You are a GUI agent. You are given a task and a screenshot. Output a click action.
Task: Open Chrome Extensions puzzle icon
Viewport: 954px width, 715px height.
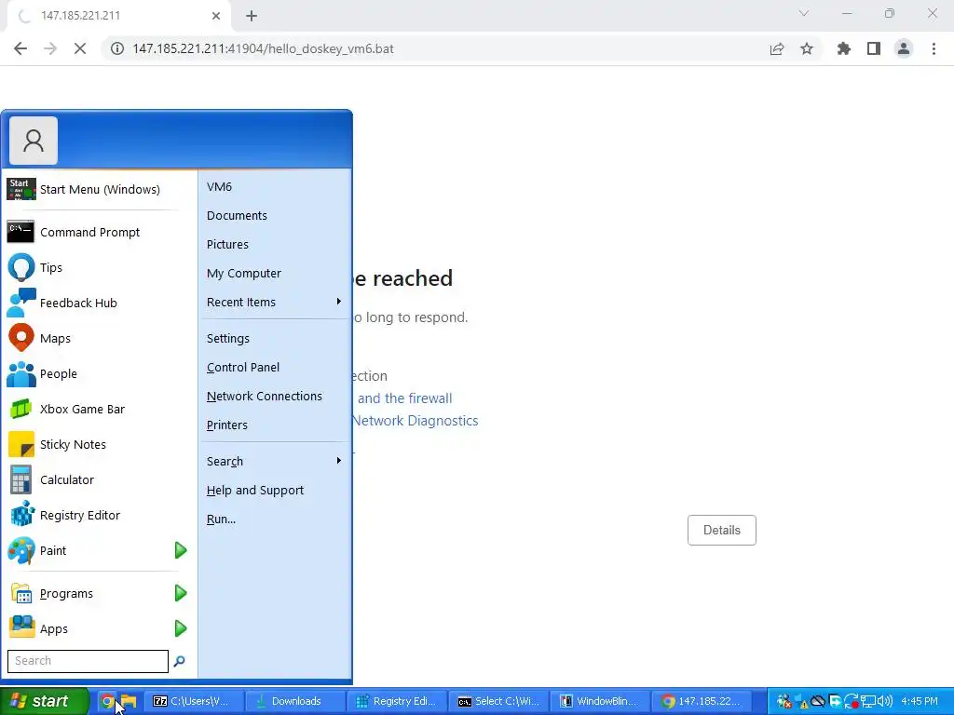coord(844,48)
